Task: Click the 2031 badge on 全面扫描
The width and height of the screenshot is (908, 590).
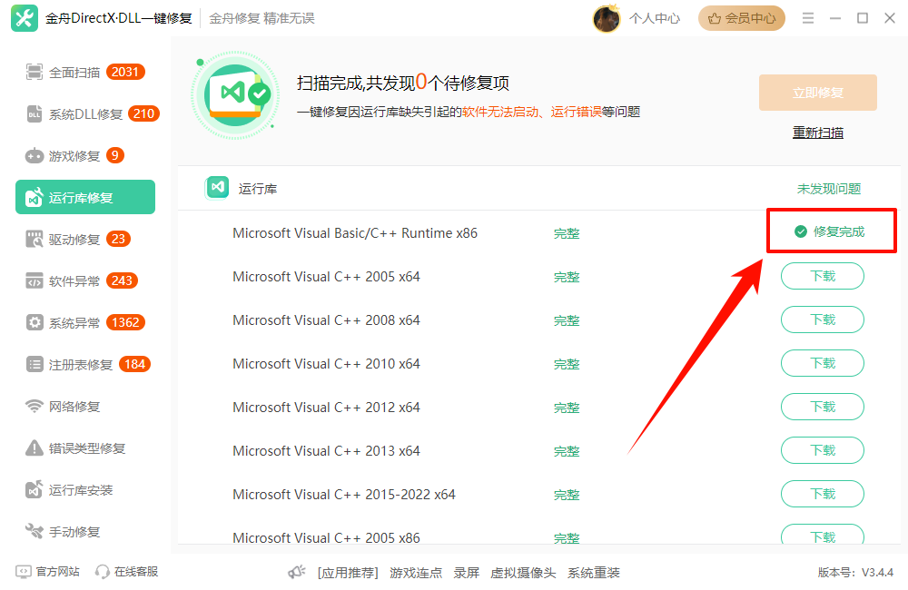Action: click(125, 72)
